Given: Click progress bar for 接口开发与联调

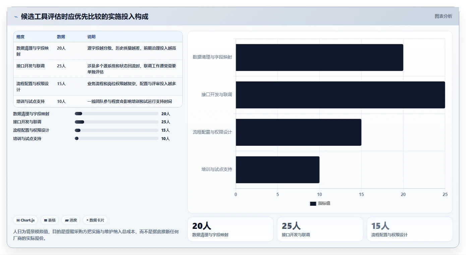Looking at the screenshot, I should (x=117, y=122).
